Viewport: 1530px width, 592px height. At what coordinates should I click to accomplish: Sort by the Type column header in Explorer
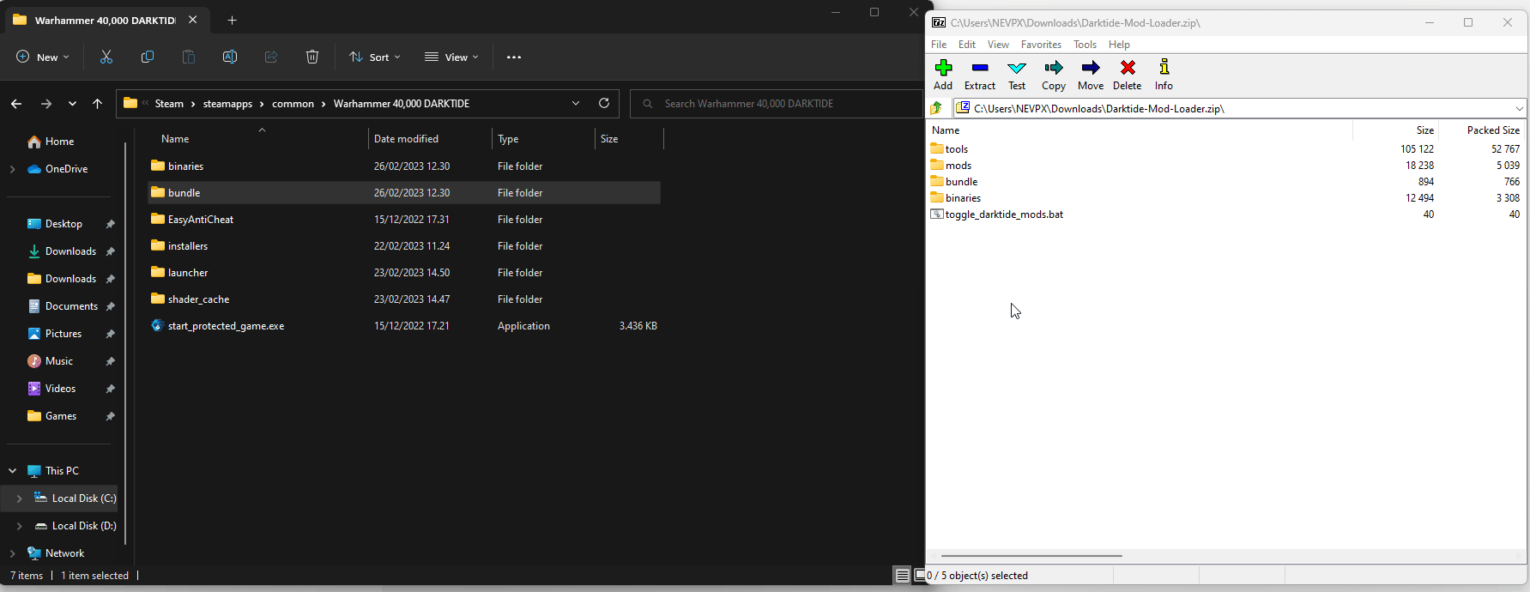[543, 138]
